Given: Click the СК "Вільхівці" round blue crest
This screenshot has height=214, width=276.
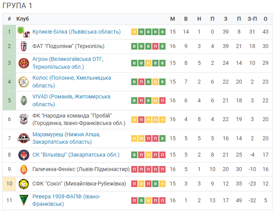Looking at the screenshot, I should 23,155.
